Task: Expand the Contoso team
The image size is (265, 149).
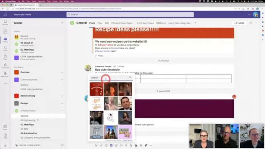Action: [25, 72]
